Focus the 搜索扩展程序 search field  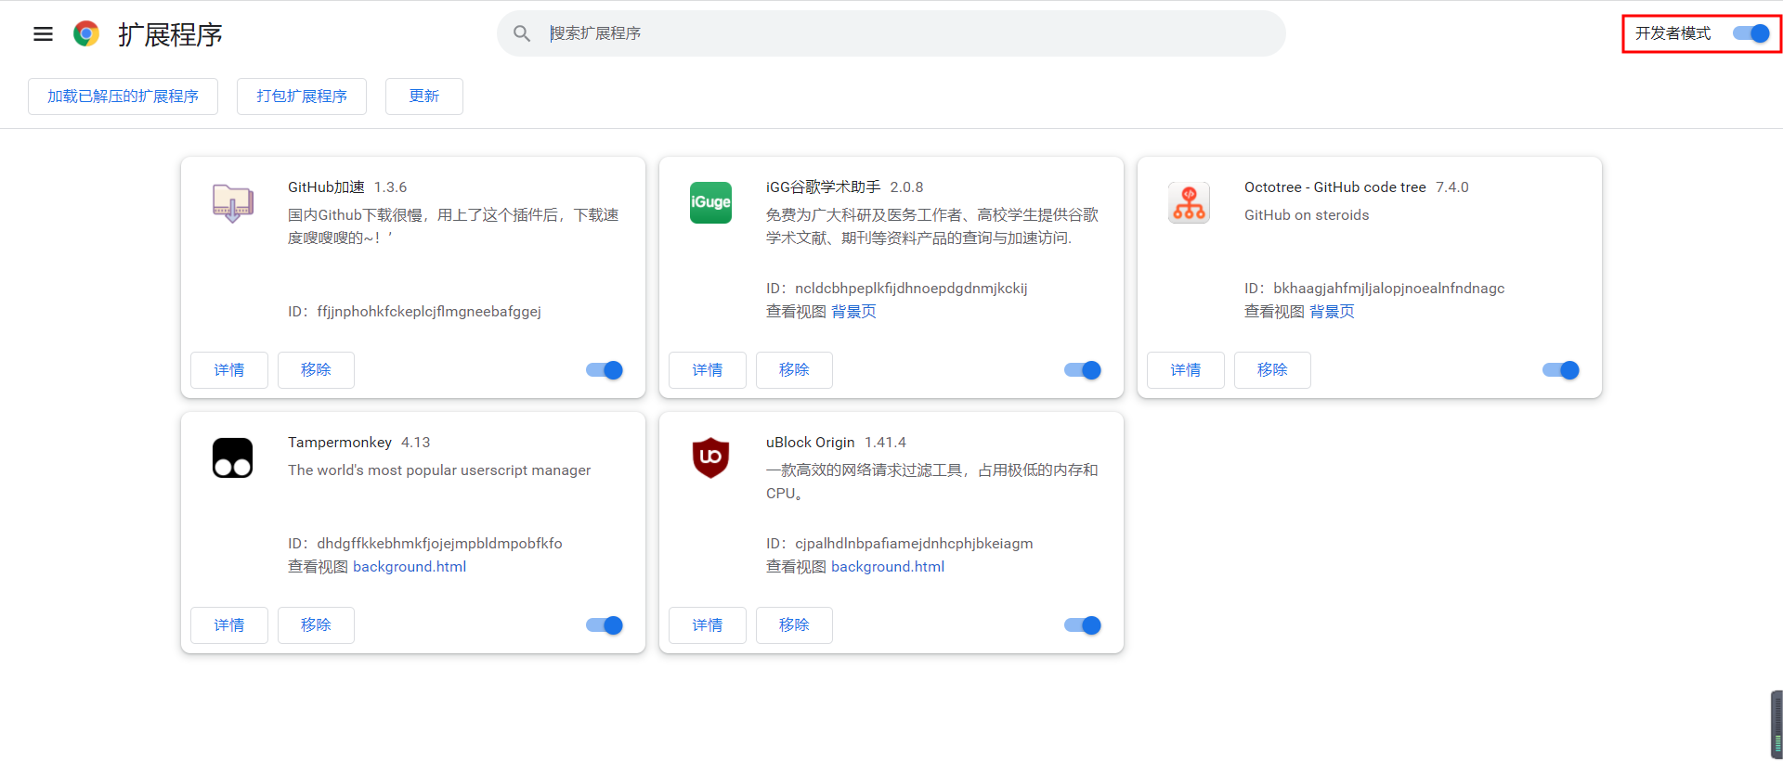tap(891, 33)
